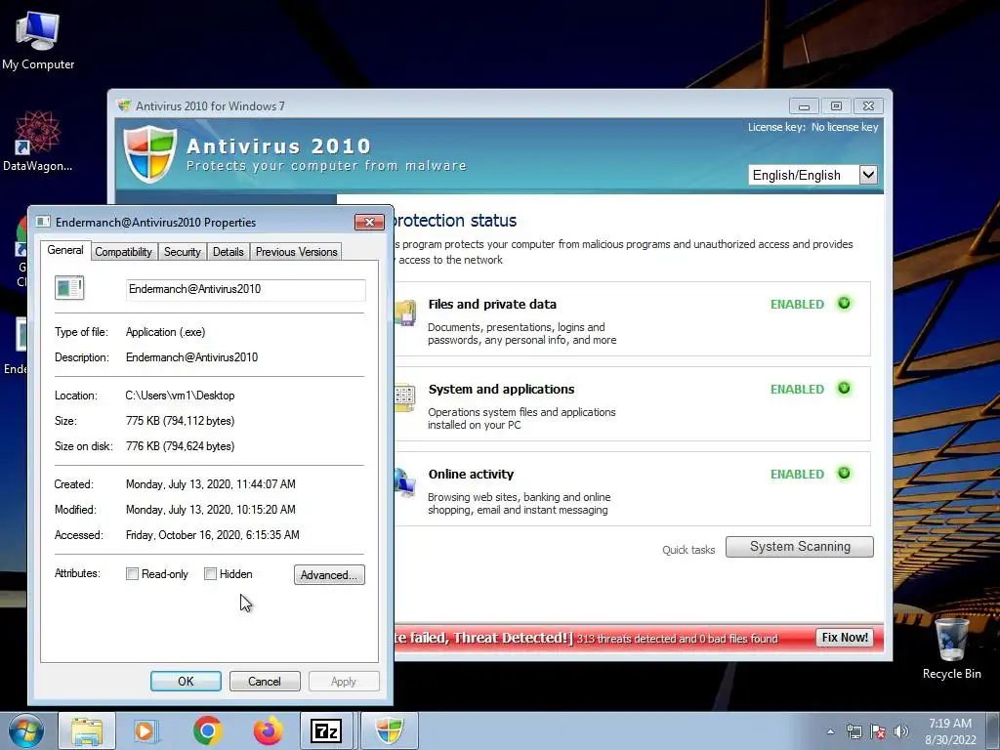This screenshot has width=1000, height=750.
Task: Click the green indicator for Online activity
Action: (845, 474)
